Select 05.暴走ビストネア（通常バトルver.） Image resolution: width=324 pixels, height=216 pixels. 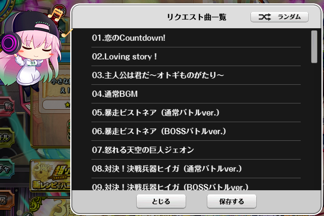196,113
